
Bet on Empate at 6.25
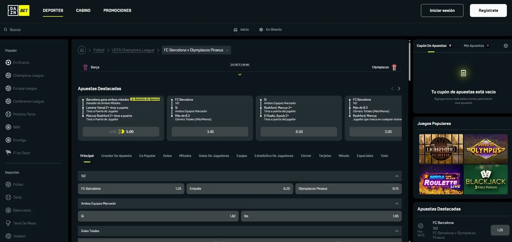pyautogui.click(x=240, y=189)
